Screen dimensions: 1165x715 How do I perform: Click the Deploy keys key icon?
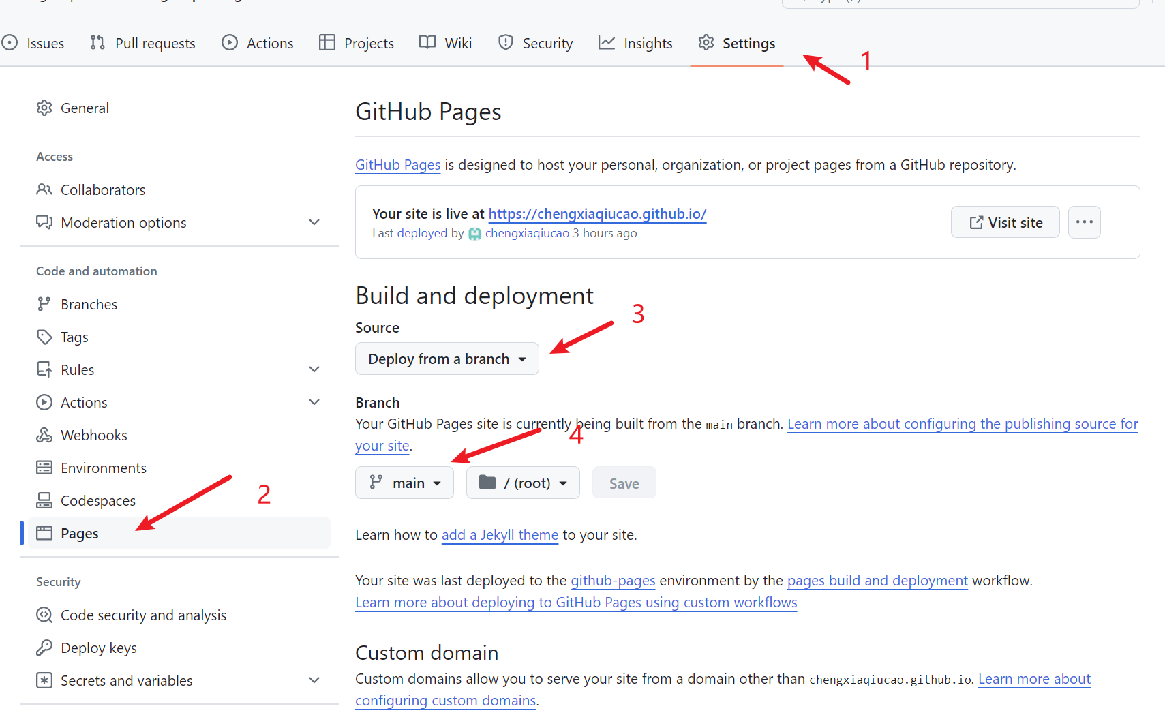tap(44, 648)
